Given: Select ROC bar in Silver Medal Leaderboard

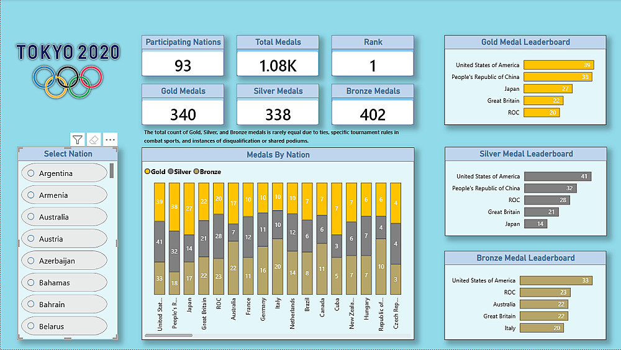Looking at the screenshot, I should pyautogui.click(x=547, y=200).
